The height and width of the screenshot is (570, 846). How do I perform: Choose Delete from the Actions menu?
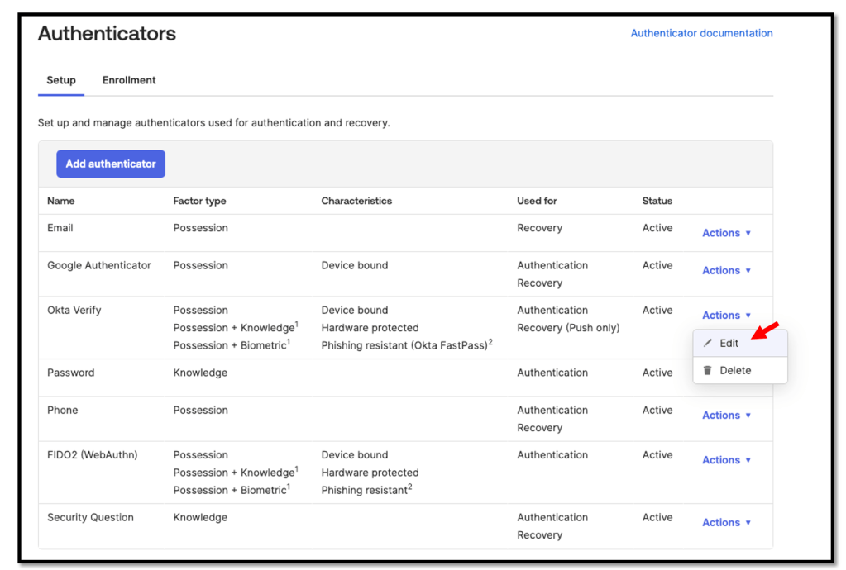735,371
